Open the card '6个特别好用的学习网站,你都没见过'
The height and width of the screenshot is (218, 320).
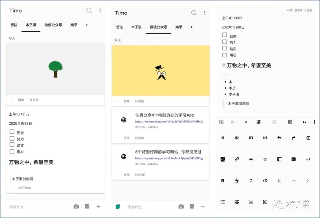click(161, 162)
